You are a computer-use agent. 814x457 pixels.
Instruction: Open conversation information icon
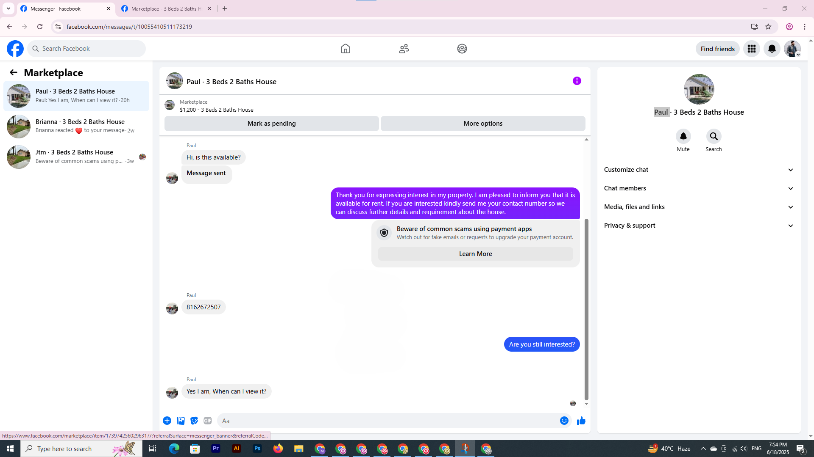[577, 81]
